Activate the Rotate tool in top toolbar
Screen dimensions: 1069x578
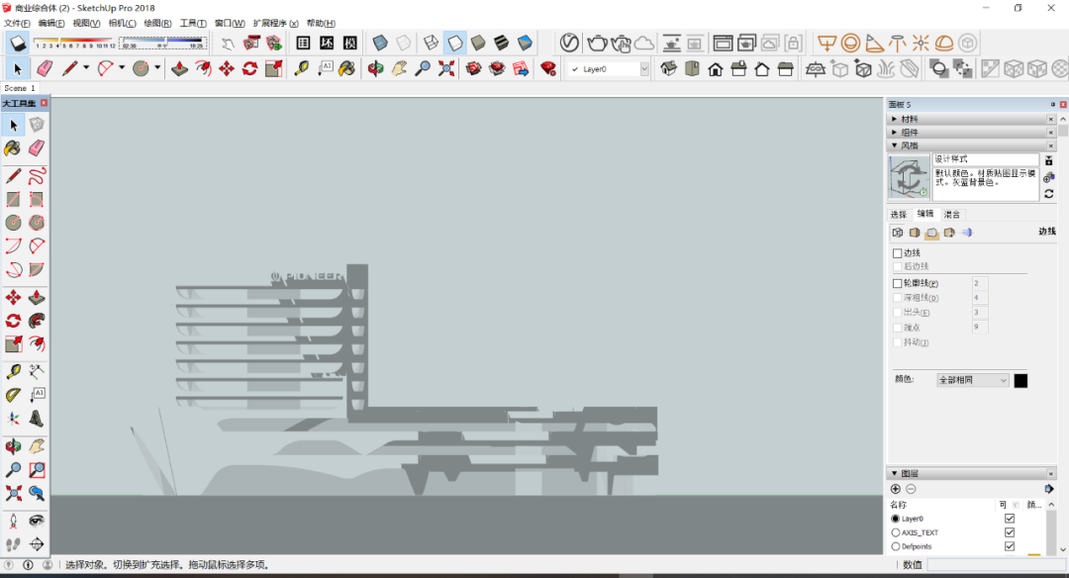pyautogui.click(x=249, y=68)
